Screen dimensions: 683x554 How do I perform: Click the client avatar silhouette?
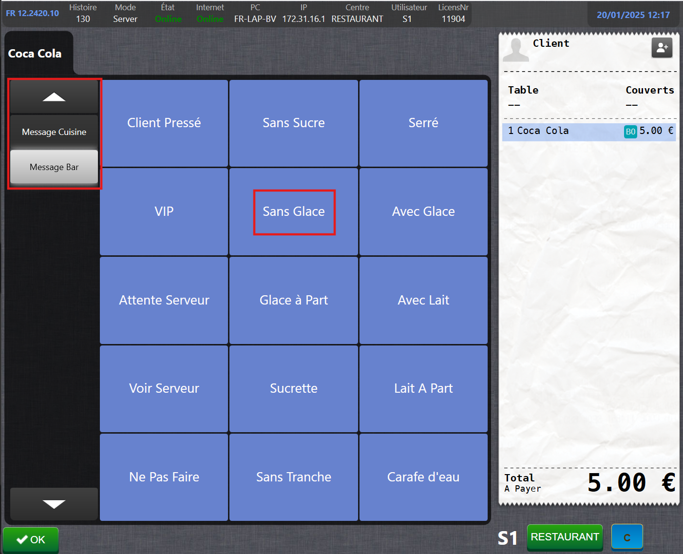click(x=515, y=49)
